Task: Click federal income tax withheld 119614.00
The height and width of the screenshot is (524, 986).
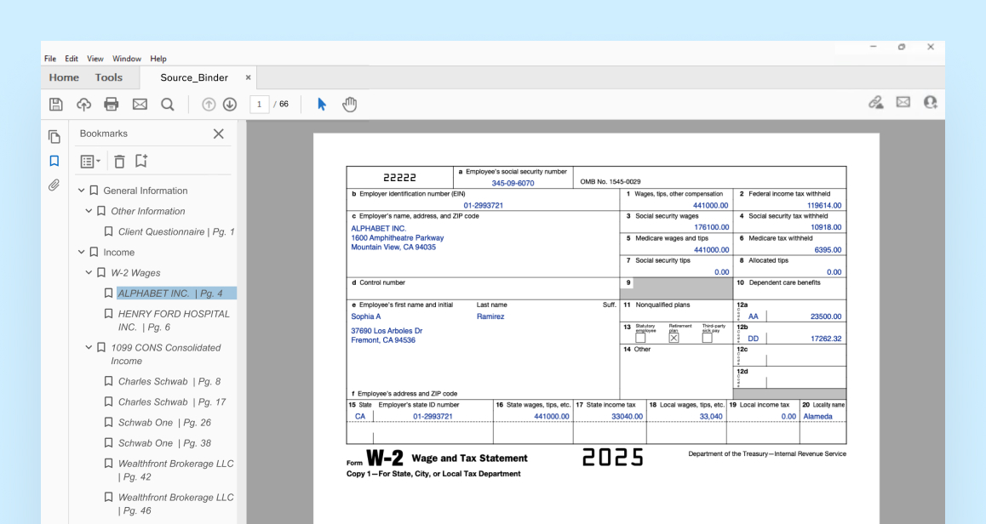Action: 824,206
